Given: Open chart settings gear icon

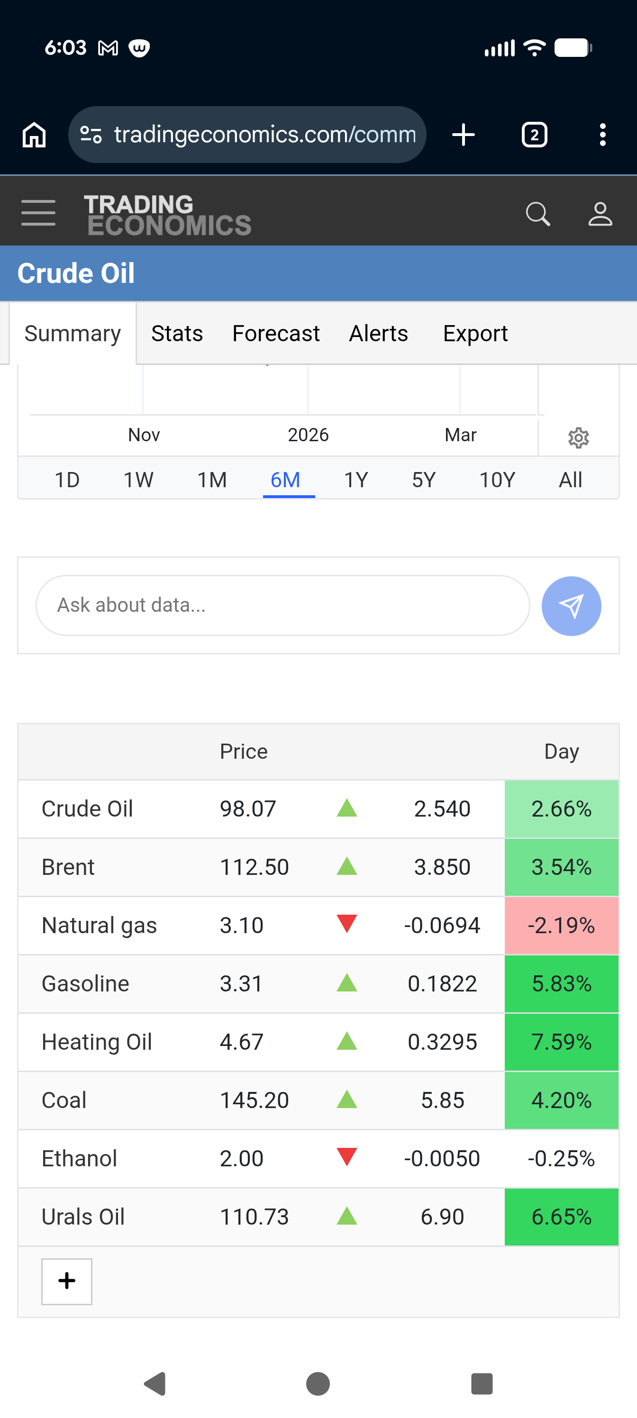Looking at the screenshot, I should click(578, 438).
